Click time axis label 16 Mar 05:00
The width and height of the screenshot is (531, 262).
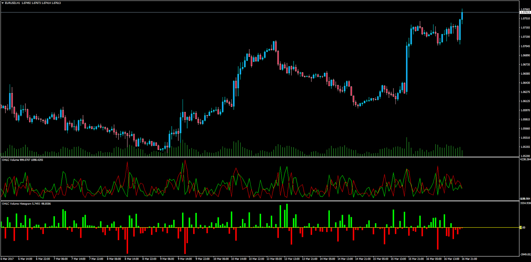[434, 259]
